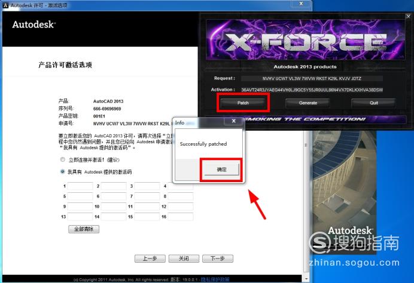Open the 隐私保护政策 privacy policy link
The height and width of the screenshot is (283, 414).
point(215,279)
